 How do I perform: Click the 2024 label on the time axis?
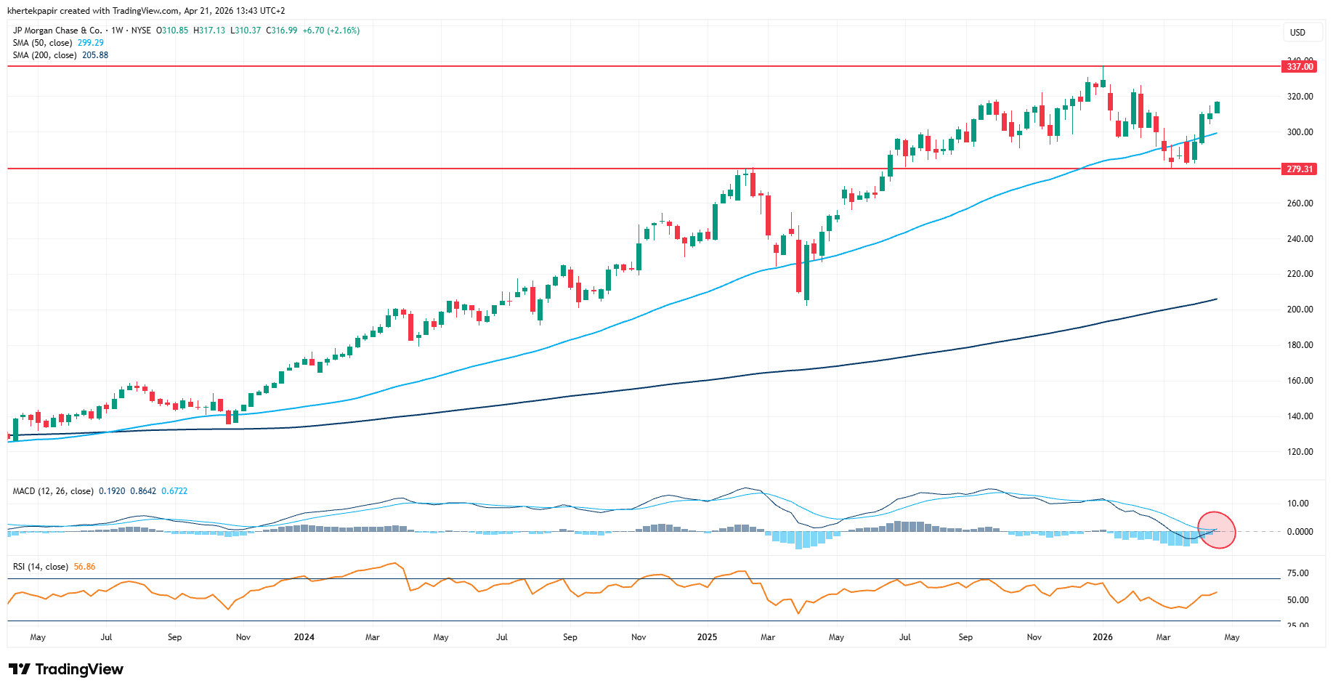click(x=304, y=637)
